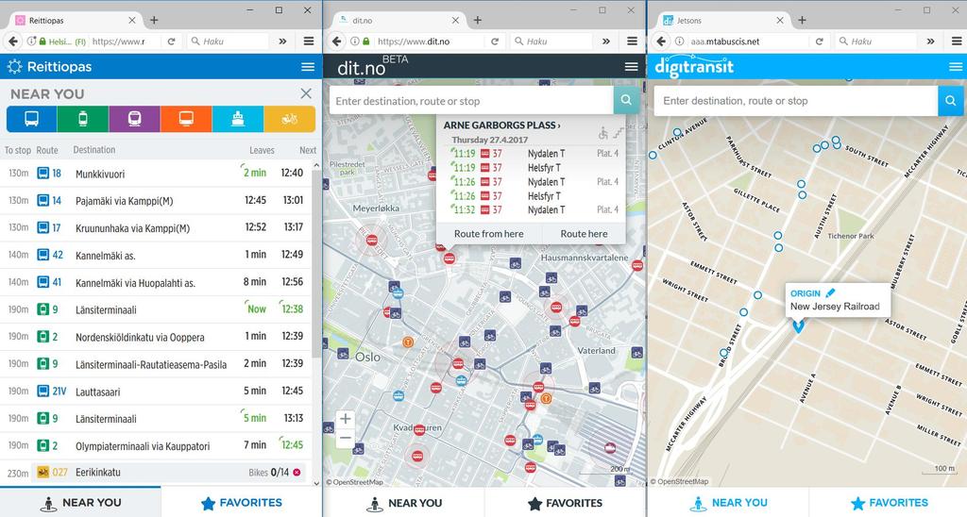Toggle orange metro mode filter in Reittiopas
Screen dimensions: 967x517
(x=186, y=119)
